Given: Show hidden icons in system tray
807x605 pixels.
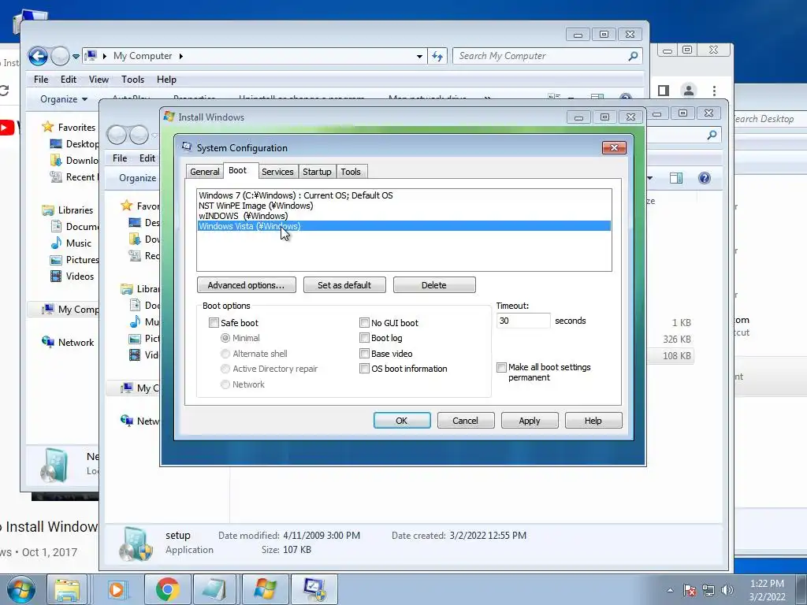Looking at the screenshot, I should tap(670, 590).
